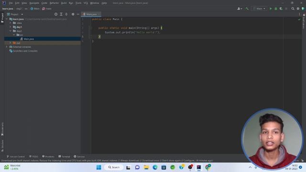Open Microsoft Edge from the taskbar

[x=155, y=167]
